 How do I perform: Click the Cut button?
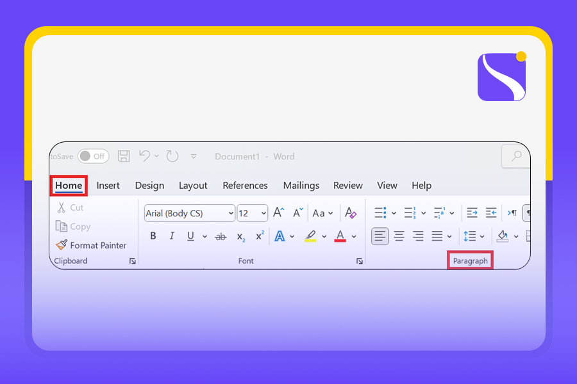pos(71,207)
